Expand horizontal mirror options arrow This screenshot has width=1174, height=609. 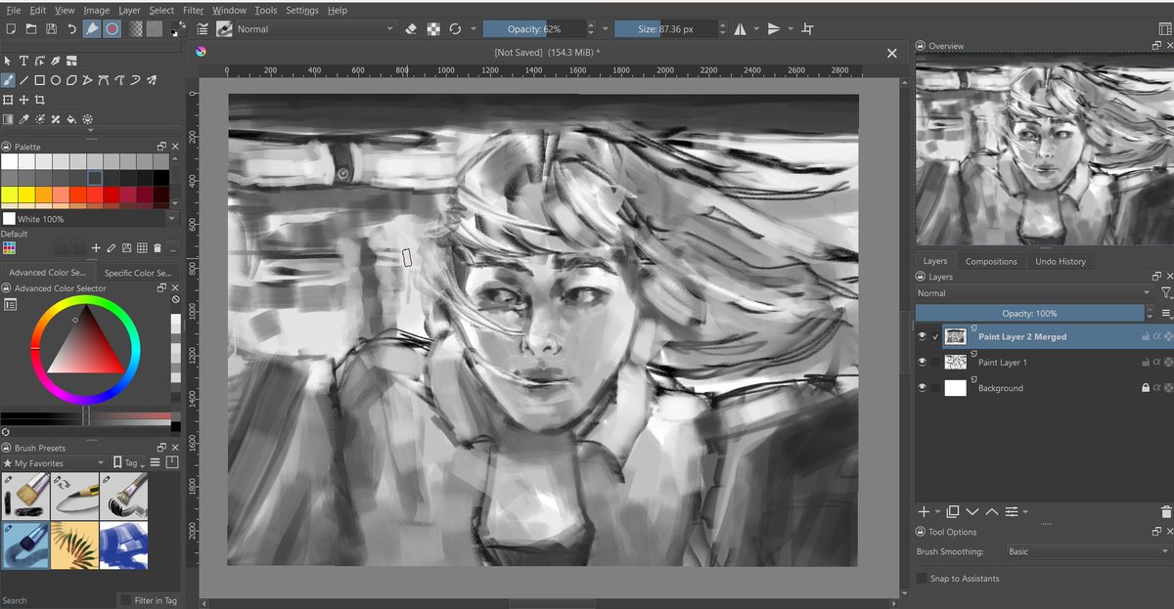click(x=754, y=29)
